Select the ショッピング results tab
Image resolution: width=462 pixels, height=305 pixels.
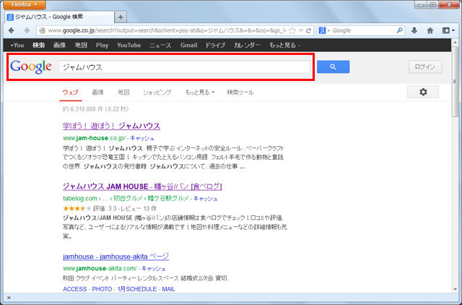[x=157, y=93]
